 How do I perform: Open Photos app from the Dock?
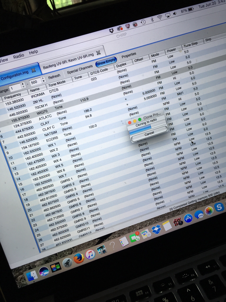(x=209, y=211)
